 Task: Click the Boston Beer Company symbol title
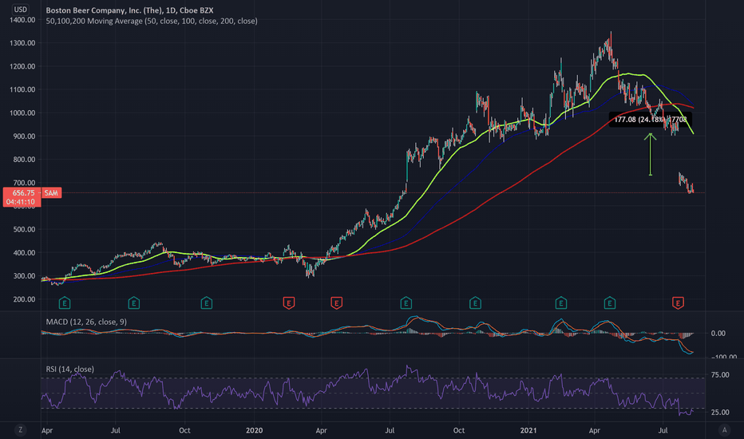tap(129, 10)
